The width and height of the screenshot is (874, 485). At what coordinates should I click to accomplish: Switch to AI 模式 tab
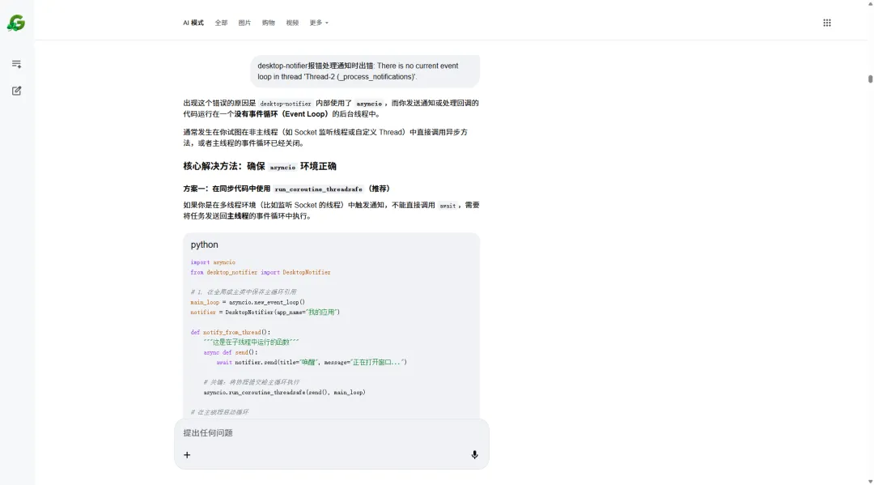[193, 23]
